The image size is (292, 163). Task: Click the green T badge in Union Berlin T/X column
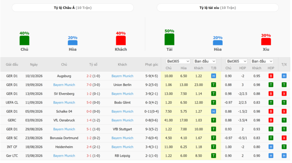[x=284, y=85]
